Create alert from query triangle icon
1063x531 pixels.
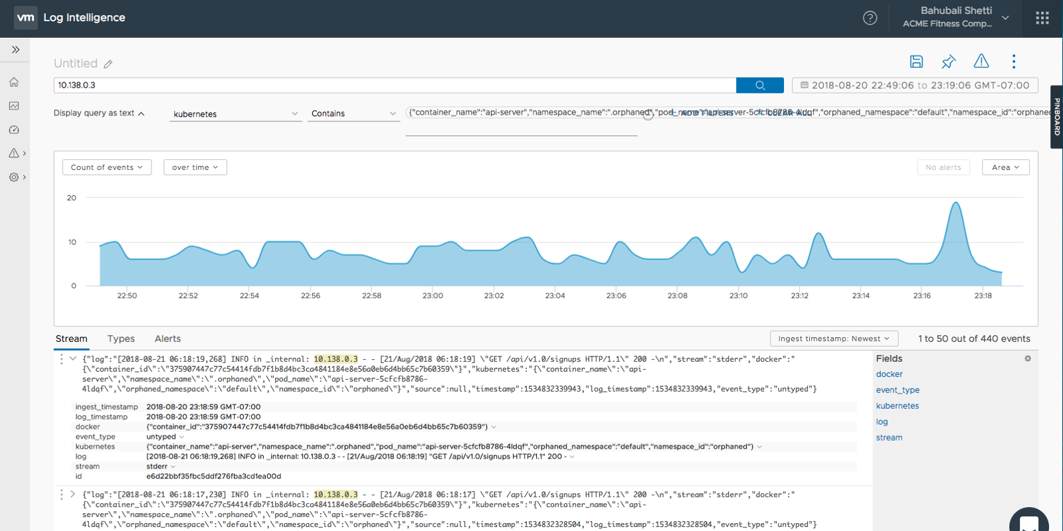pos(981,62)
